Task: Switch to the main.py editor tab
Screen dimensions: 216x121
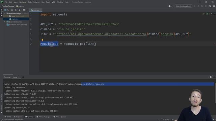Action: tap(36, 10)
